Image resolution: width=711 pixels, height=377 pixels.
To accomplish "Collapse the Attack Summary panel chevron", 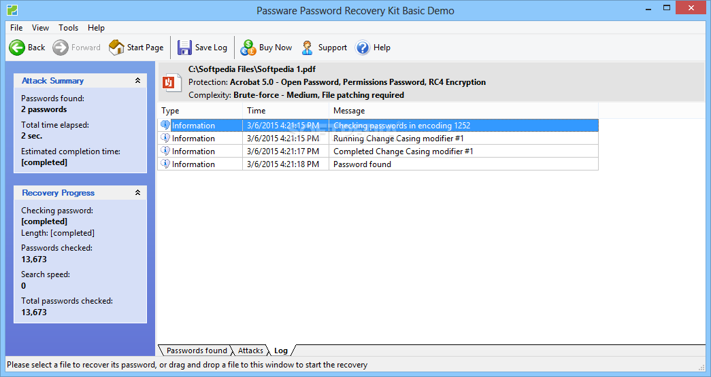I will (x=138, y=81).
